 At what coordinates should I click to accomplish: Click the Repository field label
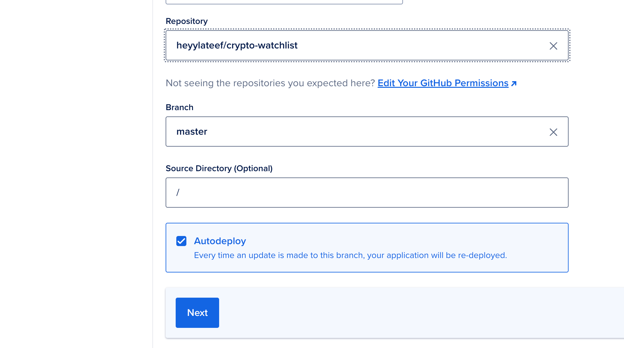(x=186, y=21)
